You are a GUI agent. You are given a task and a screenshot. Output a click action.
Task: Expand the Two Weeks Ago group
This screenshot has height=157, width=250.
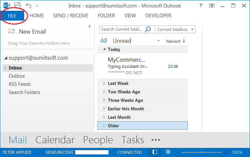104,92
